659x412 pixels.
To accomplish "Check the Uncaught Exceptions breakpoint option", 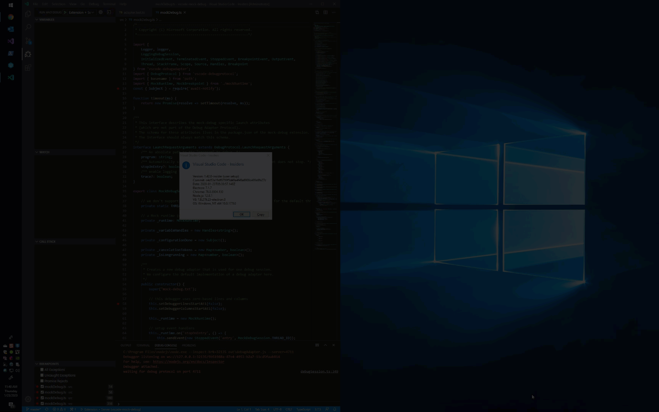I will tap(42, 375).
